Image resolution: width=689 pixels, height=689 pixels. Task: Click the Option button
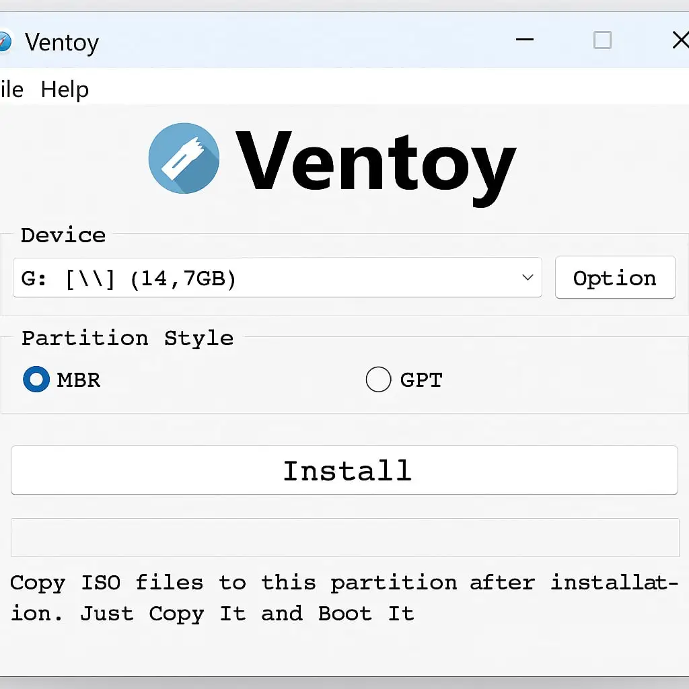pyautogui.click(x=615, y=278)
